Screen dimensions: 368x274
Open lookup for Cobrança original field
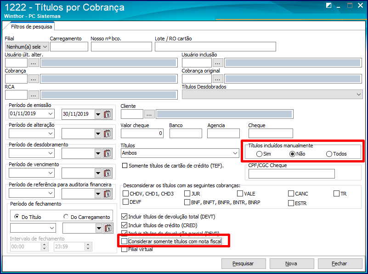218,79
